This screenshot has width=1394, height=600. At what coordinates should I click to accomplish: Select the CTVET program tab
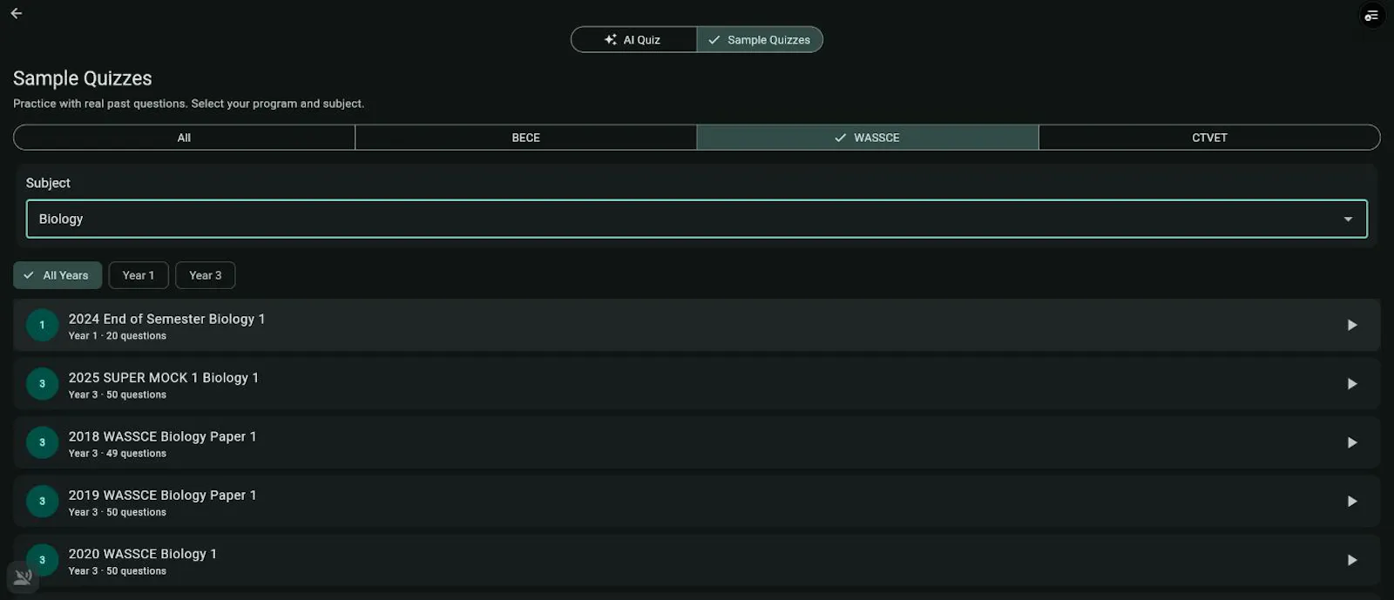pos(1209,138)
